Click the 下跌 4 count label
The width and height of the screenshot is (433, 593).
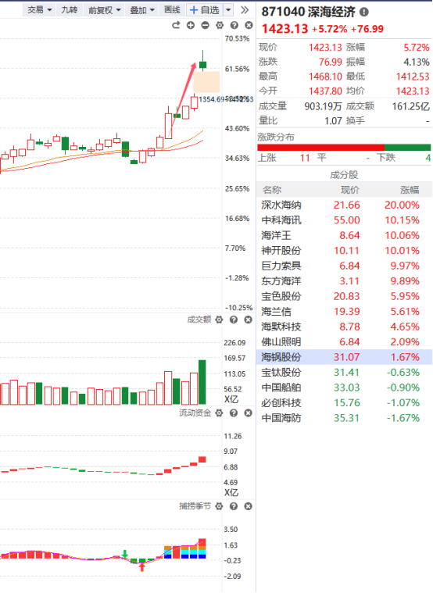pyautogui.click(x=404, y=158)
